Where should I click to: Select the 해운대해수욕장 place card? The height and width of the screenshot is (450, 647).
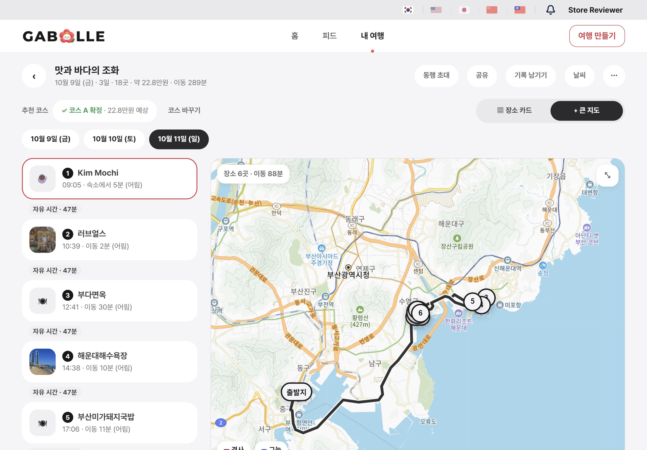tap(110, 362)
